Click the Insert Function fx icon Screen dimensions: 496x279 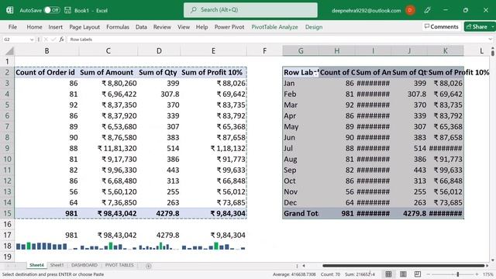click(62, 40)
